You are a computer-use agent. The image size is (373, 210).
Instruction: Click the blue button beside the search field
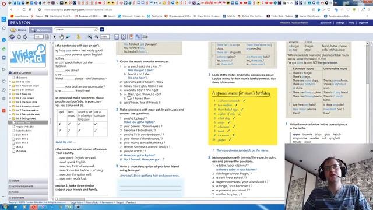[102, 30]
